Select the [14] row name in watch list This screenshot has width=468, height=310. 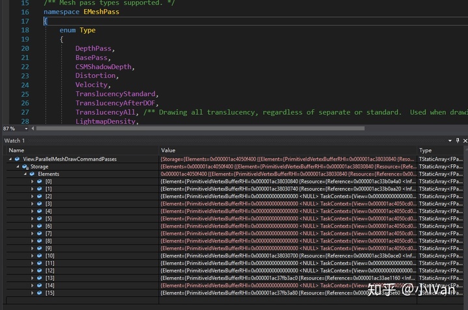(x=50, y=285)
